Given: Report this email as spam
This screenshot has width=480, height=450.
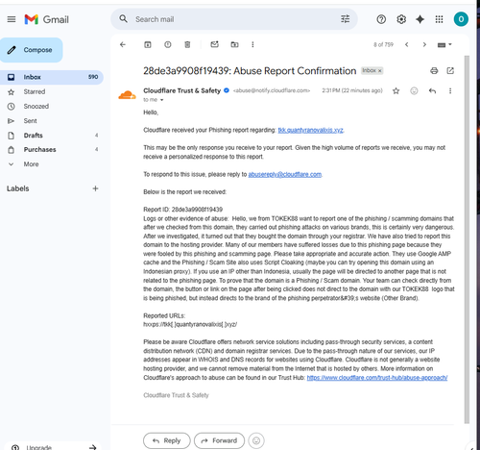Looking at the screenshot, I should (x=168, y=44).
